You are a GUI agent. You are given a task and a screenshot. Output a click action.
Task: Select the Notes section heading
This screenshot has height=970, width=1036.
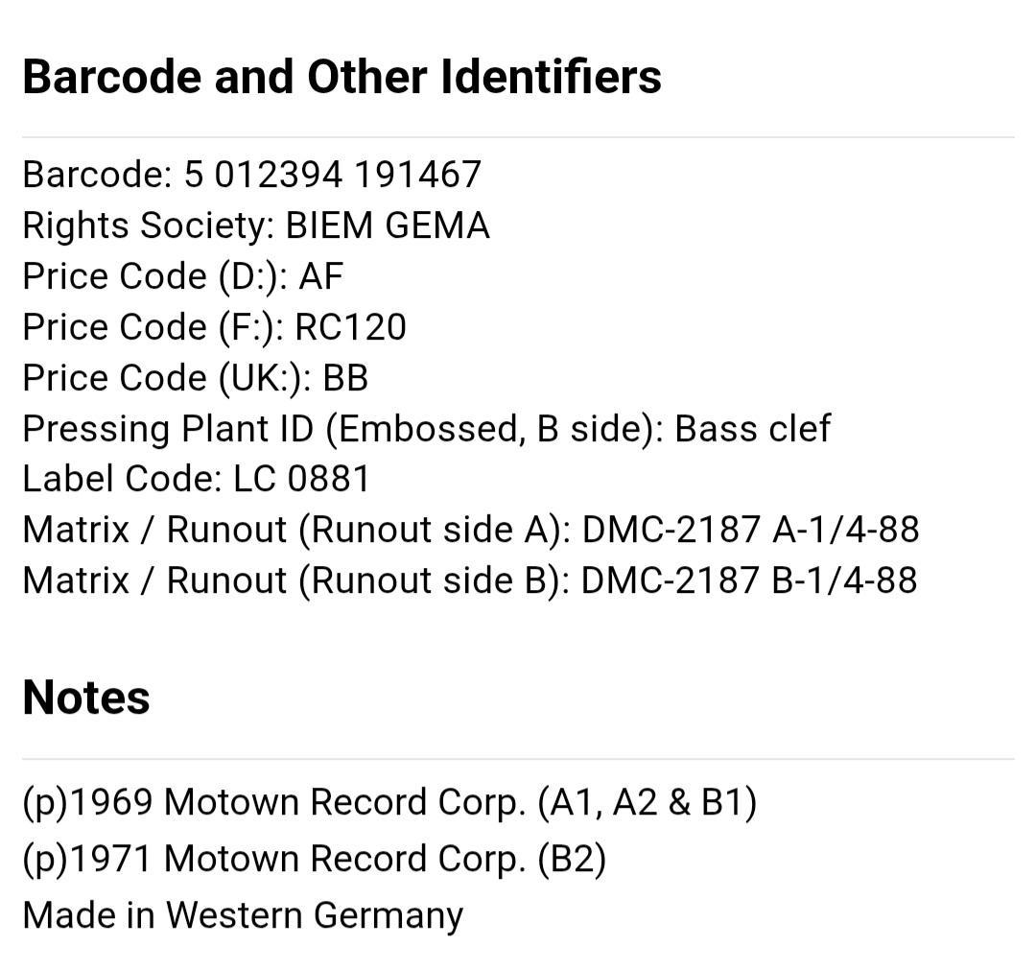pos(86,698)
